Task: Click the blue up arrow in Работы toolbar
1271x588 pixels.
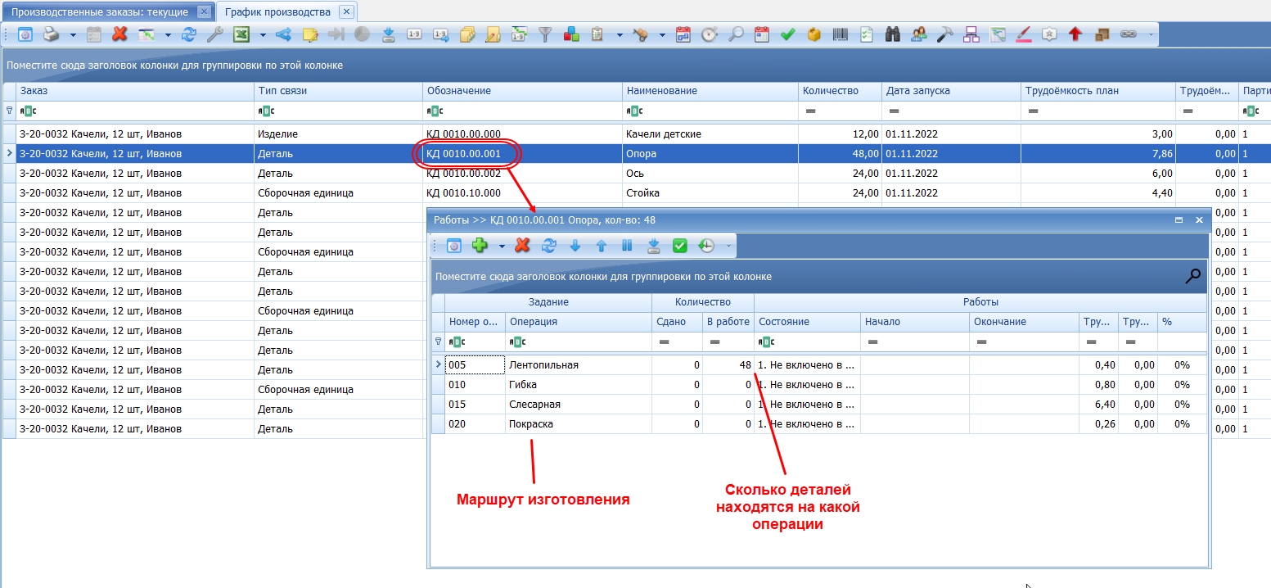Action: click(x=602, y=245)
